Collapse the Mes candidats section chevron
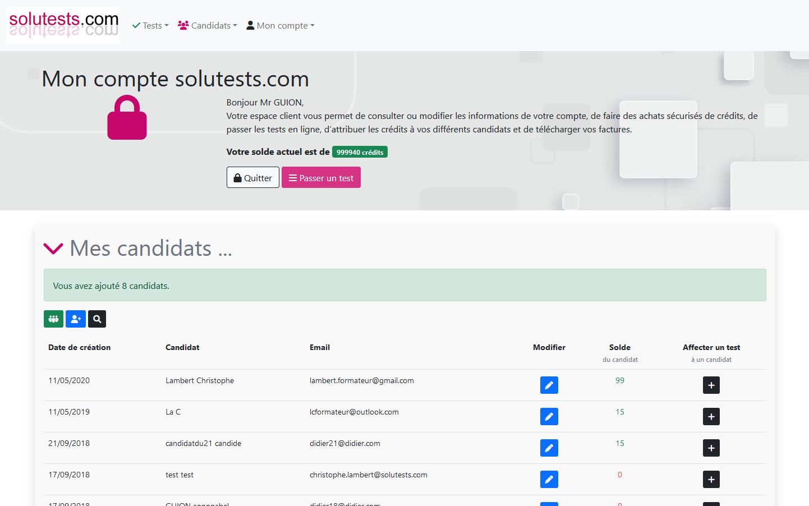 pyautogui.click(x=53, y=249)
